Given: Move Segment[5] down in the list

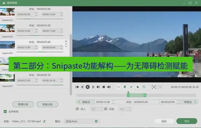Looking at the screenshot, I should click(66, 46).
